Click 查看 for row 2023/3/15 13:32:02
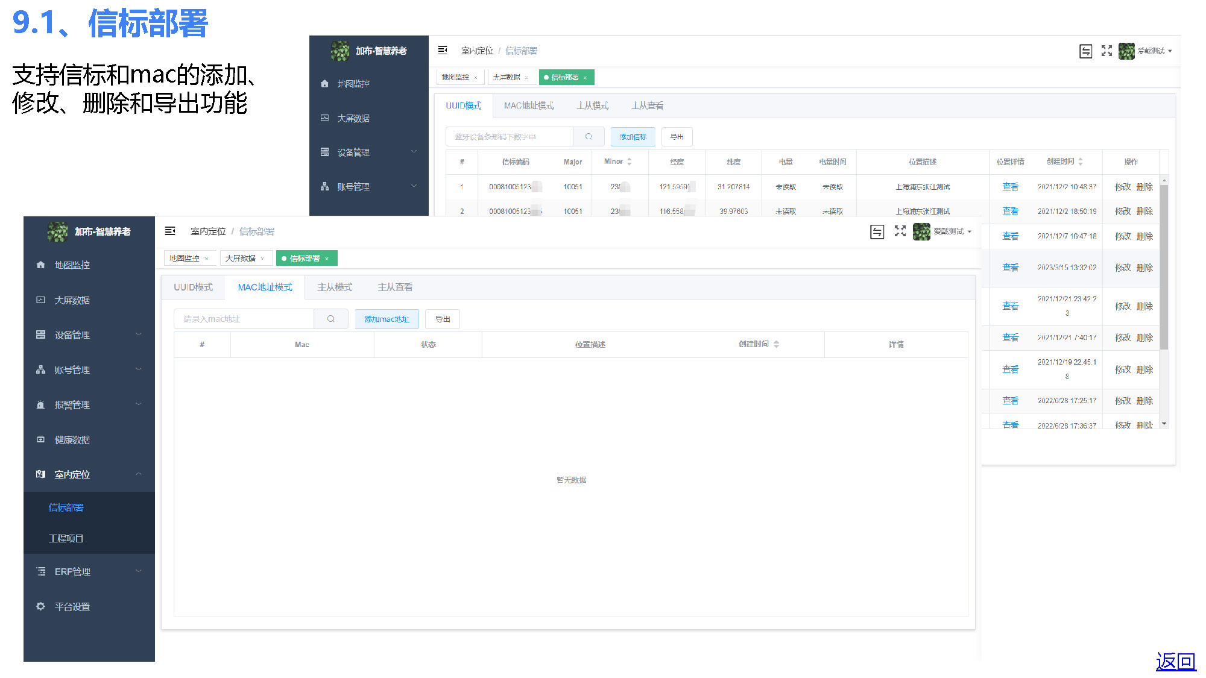 pos(1010,268)
